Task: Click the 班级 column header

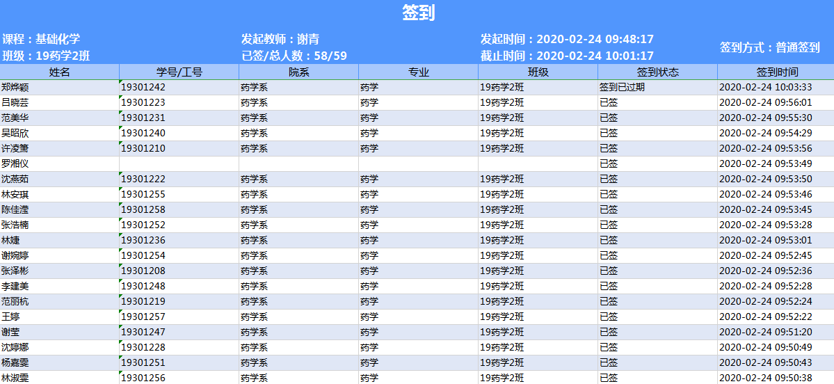Action: tap(538, 72)
